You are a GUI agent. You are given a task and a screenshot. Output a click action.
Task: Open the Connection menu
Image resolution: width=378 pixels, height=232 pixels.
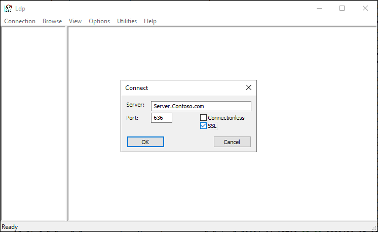20,21
